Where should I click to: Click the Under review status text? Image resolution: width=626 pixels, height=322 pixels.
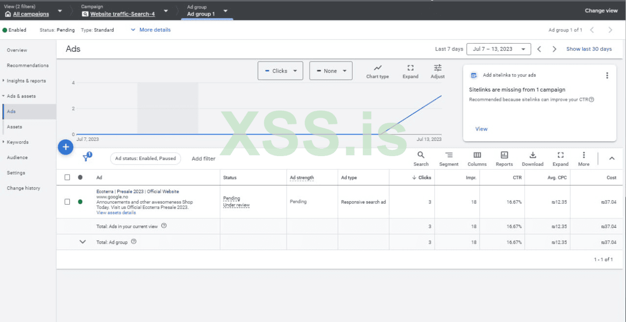point(236,205)
